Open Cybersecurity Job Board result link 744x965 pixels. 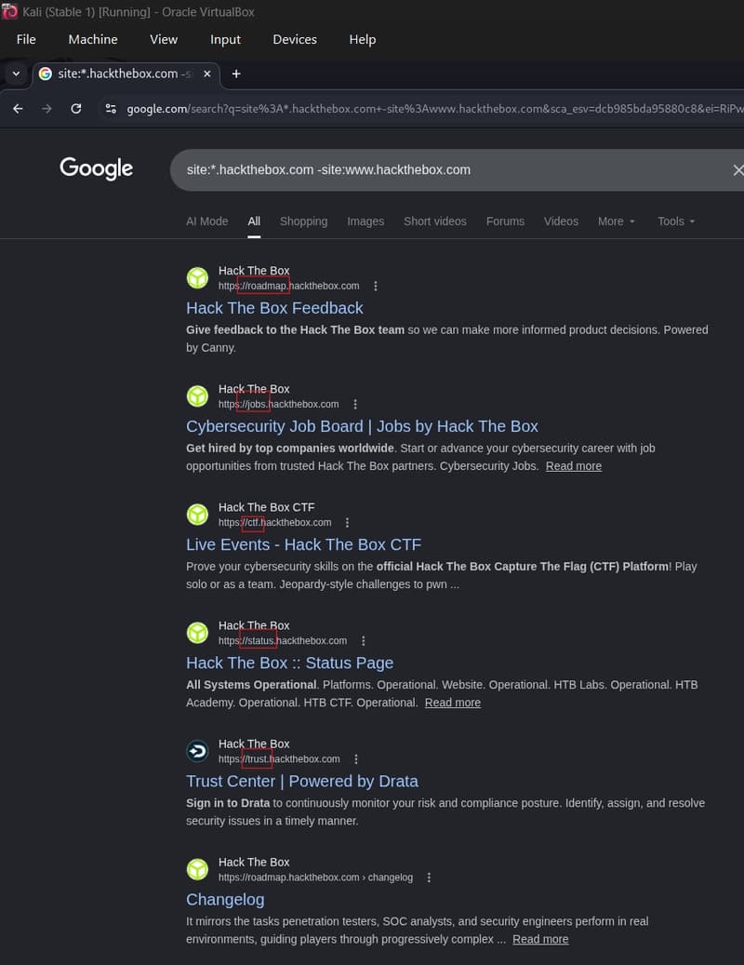pyautogui.click(x=362, y=426)
